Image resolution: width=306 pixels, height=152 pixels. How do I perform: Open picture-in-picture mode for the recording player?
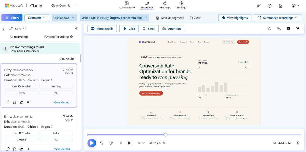pyautogui.click(x=288, y=28)
